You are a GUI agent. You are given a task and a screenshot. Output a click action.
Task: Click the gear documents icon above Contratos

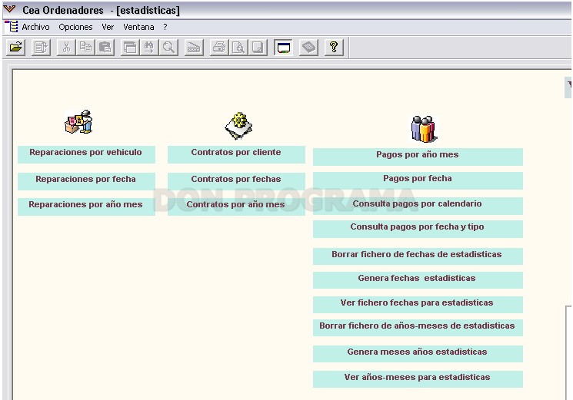238,126
